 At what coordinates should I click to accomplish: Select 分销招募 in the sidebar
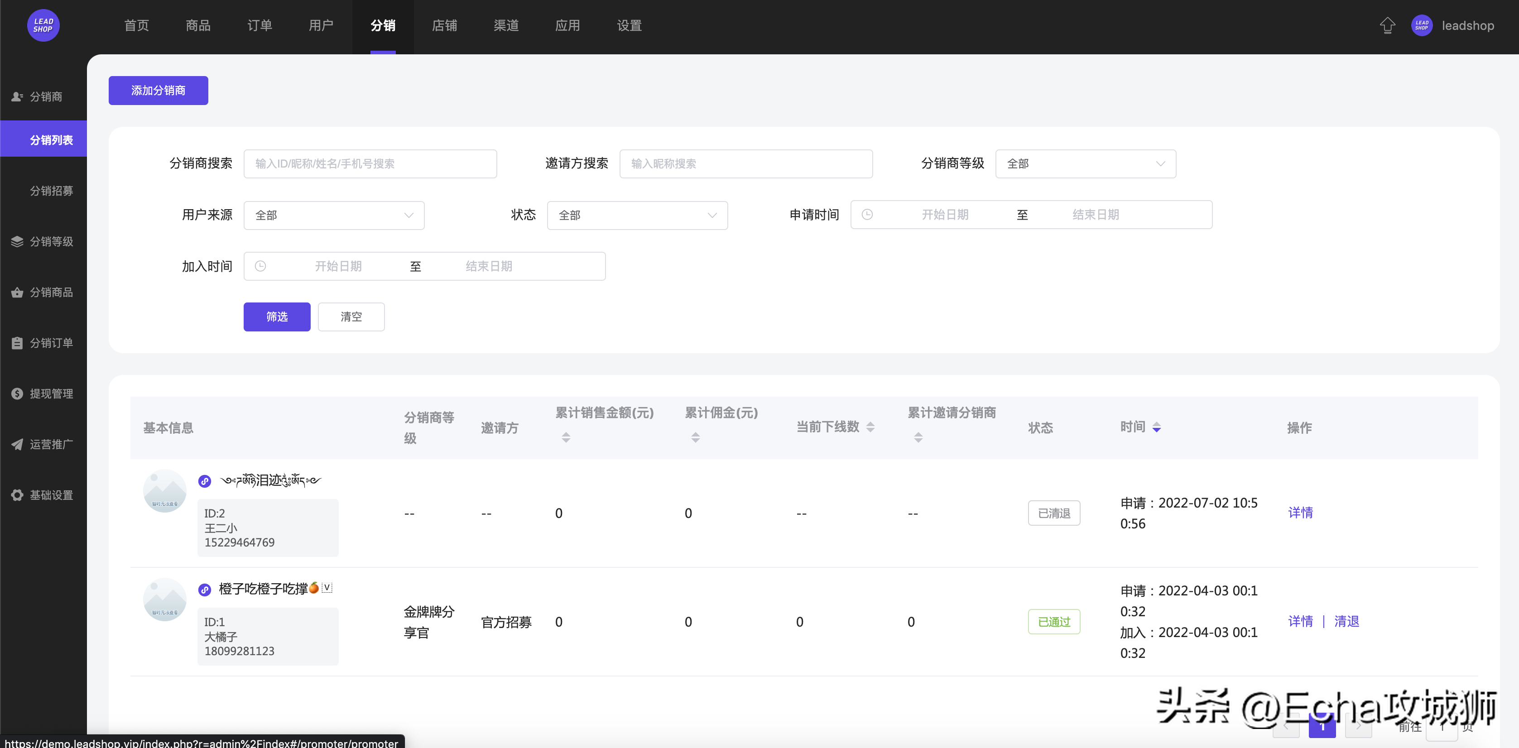(52, 190)
